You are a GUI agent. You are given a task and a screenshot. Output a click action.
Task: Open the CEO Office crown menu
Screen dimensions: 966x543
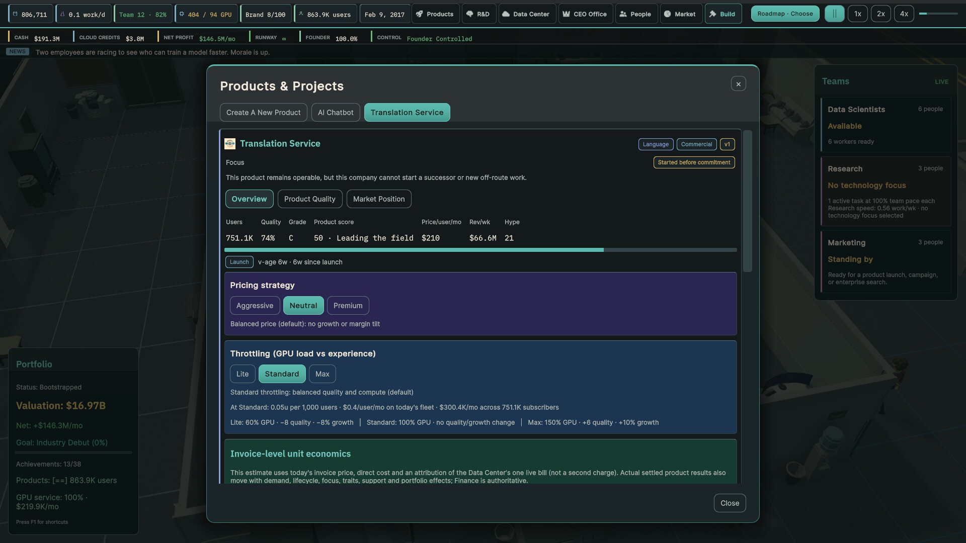click(x=585, y=14)
